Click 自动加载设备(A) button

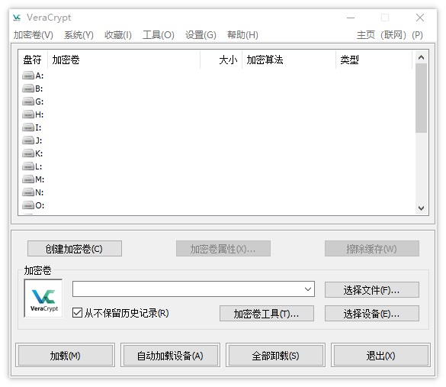(x=170, y=355)
